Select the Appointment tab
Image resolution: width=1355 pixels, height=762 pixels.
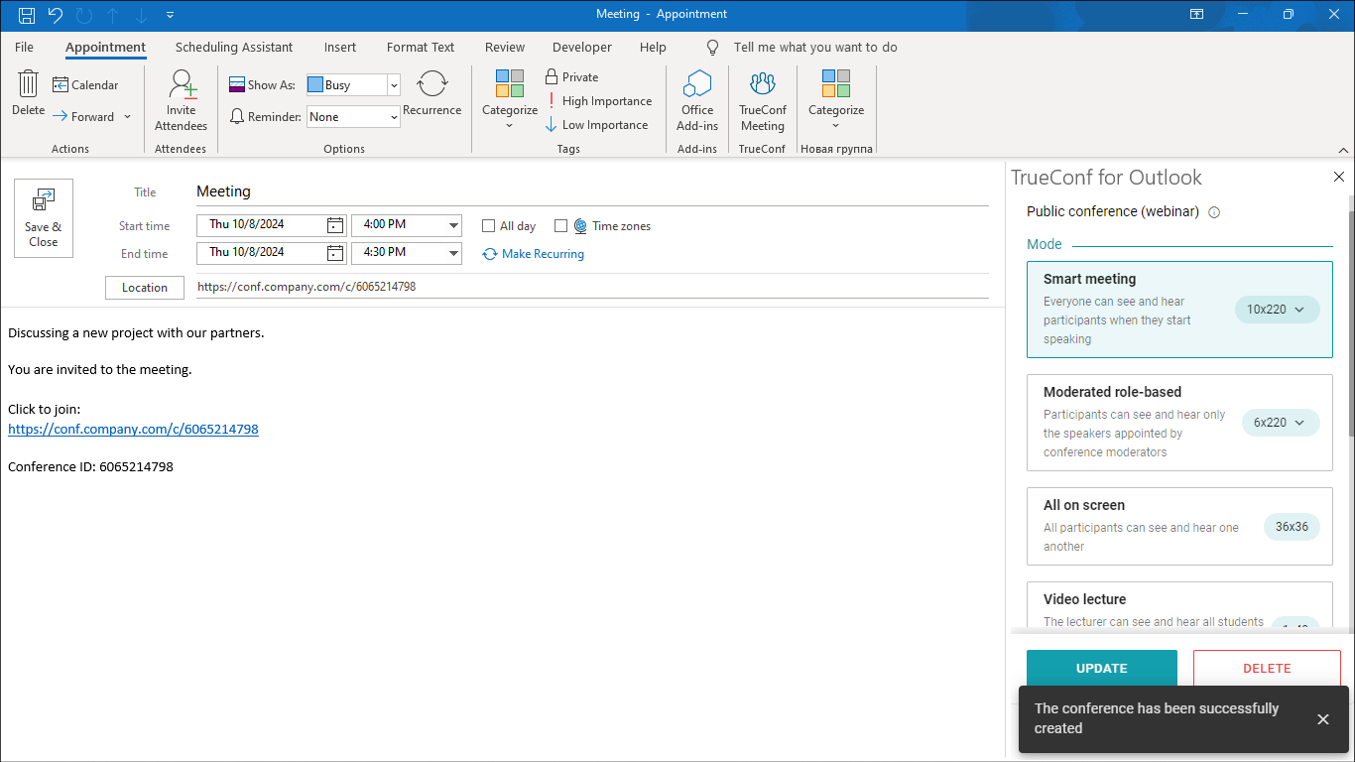point(106,47)
